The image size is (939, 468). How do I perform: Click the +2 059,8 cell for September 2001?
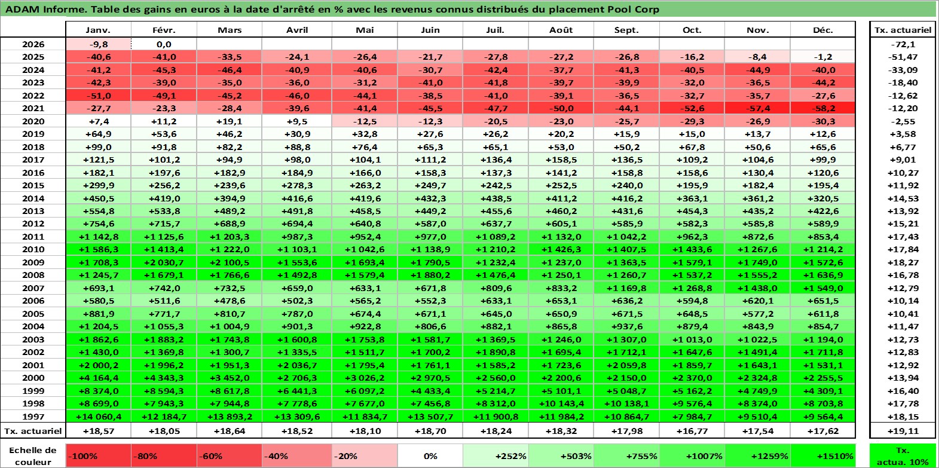[x=626, y=365]
